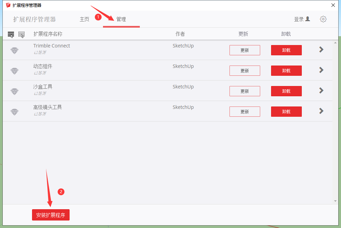Uninstall the Trimble Connect extension
This screenshot has width=341, height=228.
click(x=286, y=50)
